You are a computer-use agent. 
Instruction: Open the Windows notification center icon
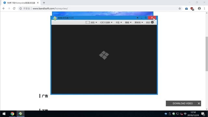pos(203,114)
